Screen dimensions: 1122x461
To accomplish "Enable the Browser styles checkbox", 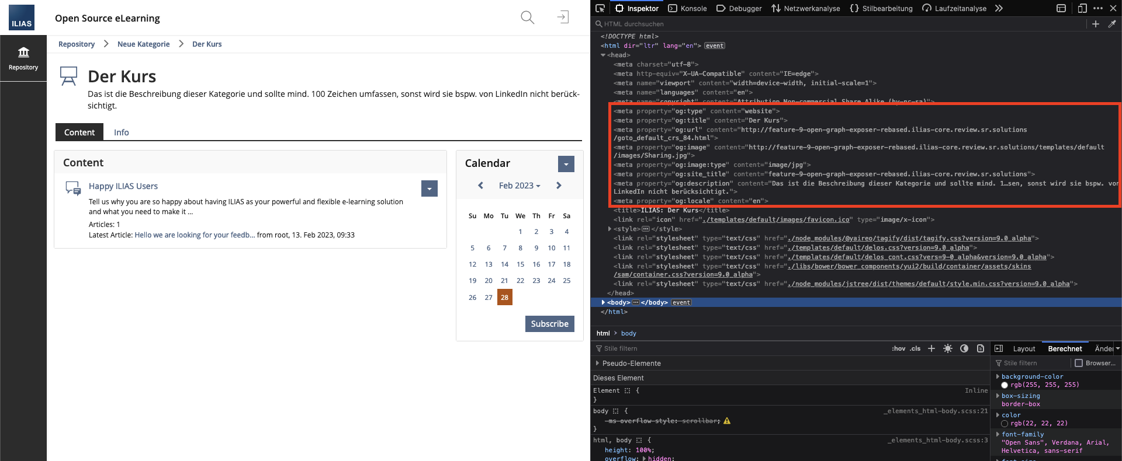I will (1079, 363).
